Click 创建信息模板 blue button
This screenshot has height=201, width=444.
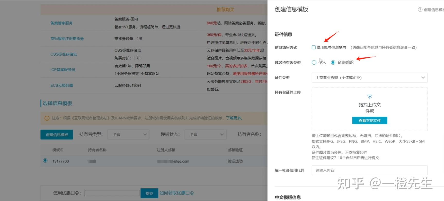point(57,135)
